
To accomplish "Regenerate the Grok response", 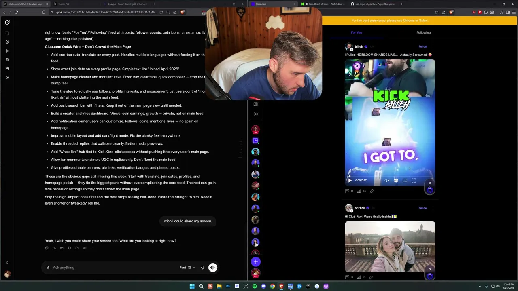I will coord(77,248).
